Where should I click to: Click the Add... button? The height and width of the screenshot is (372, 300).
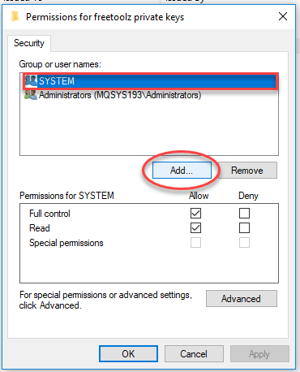point(182,171)
